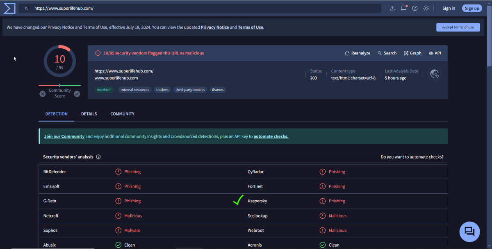Click the red alert icon in flagged banner
Viewport: 492px width, 249px height.
coord(98,53)
